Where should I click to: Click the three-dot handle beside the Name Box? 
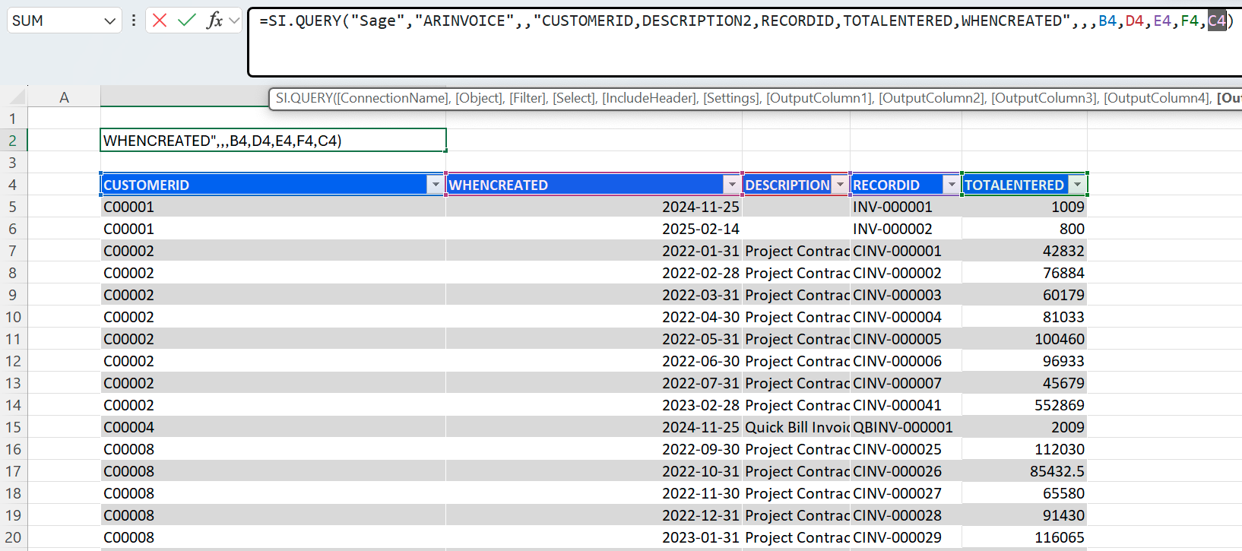click(x=134, y=21)
